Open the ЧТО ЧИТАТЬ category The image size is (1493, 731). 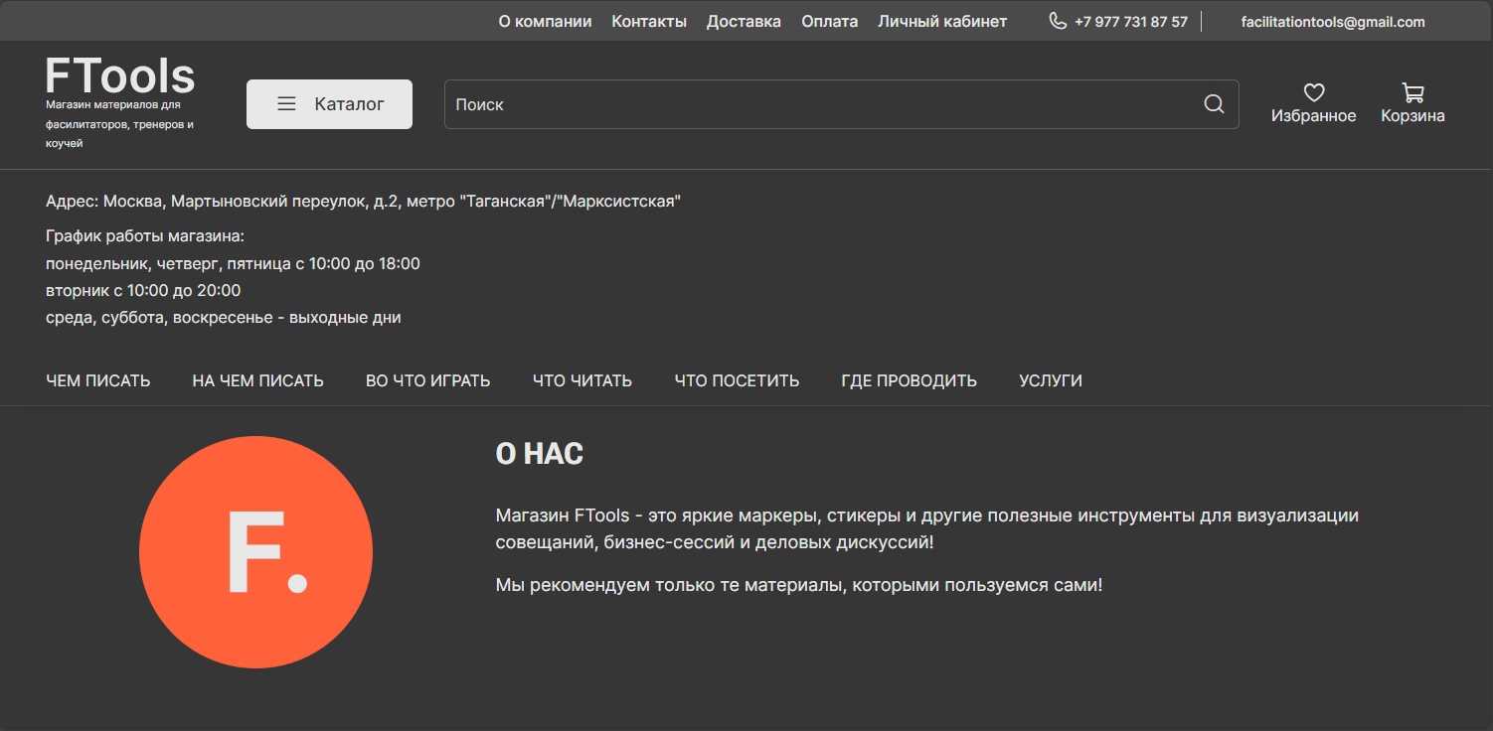tap(582, 380)
